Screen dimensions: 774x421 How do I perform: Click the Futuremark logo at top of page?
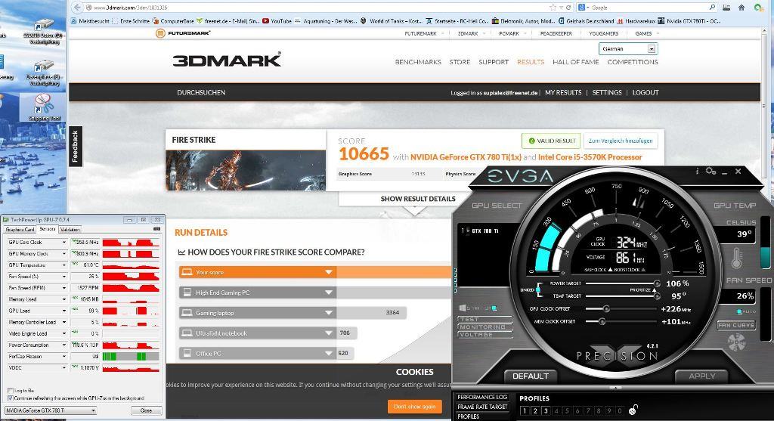[183, 33]
